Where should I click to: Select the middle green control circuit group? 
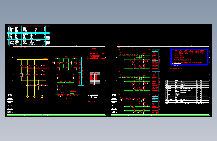point(134,82)
